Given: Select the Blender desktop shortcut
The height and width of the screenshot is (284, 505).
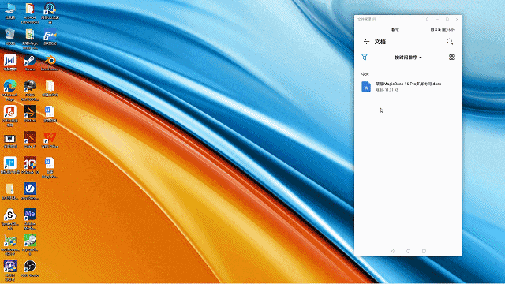Looking at the screenshot, I should [50, 63].
